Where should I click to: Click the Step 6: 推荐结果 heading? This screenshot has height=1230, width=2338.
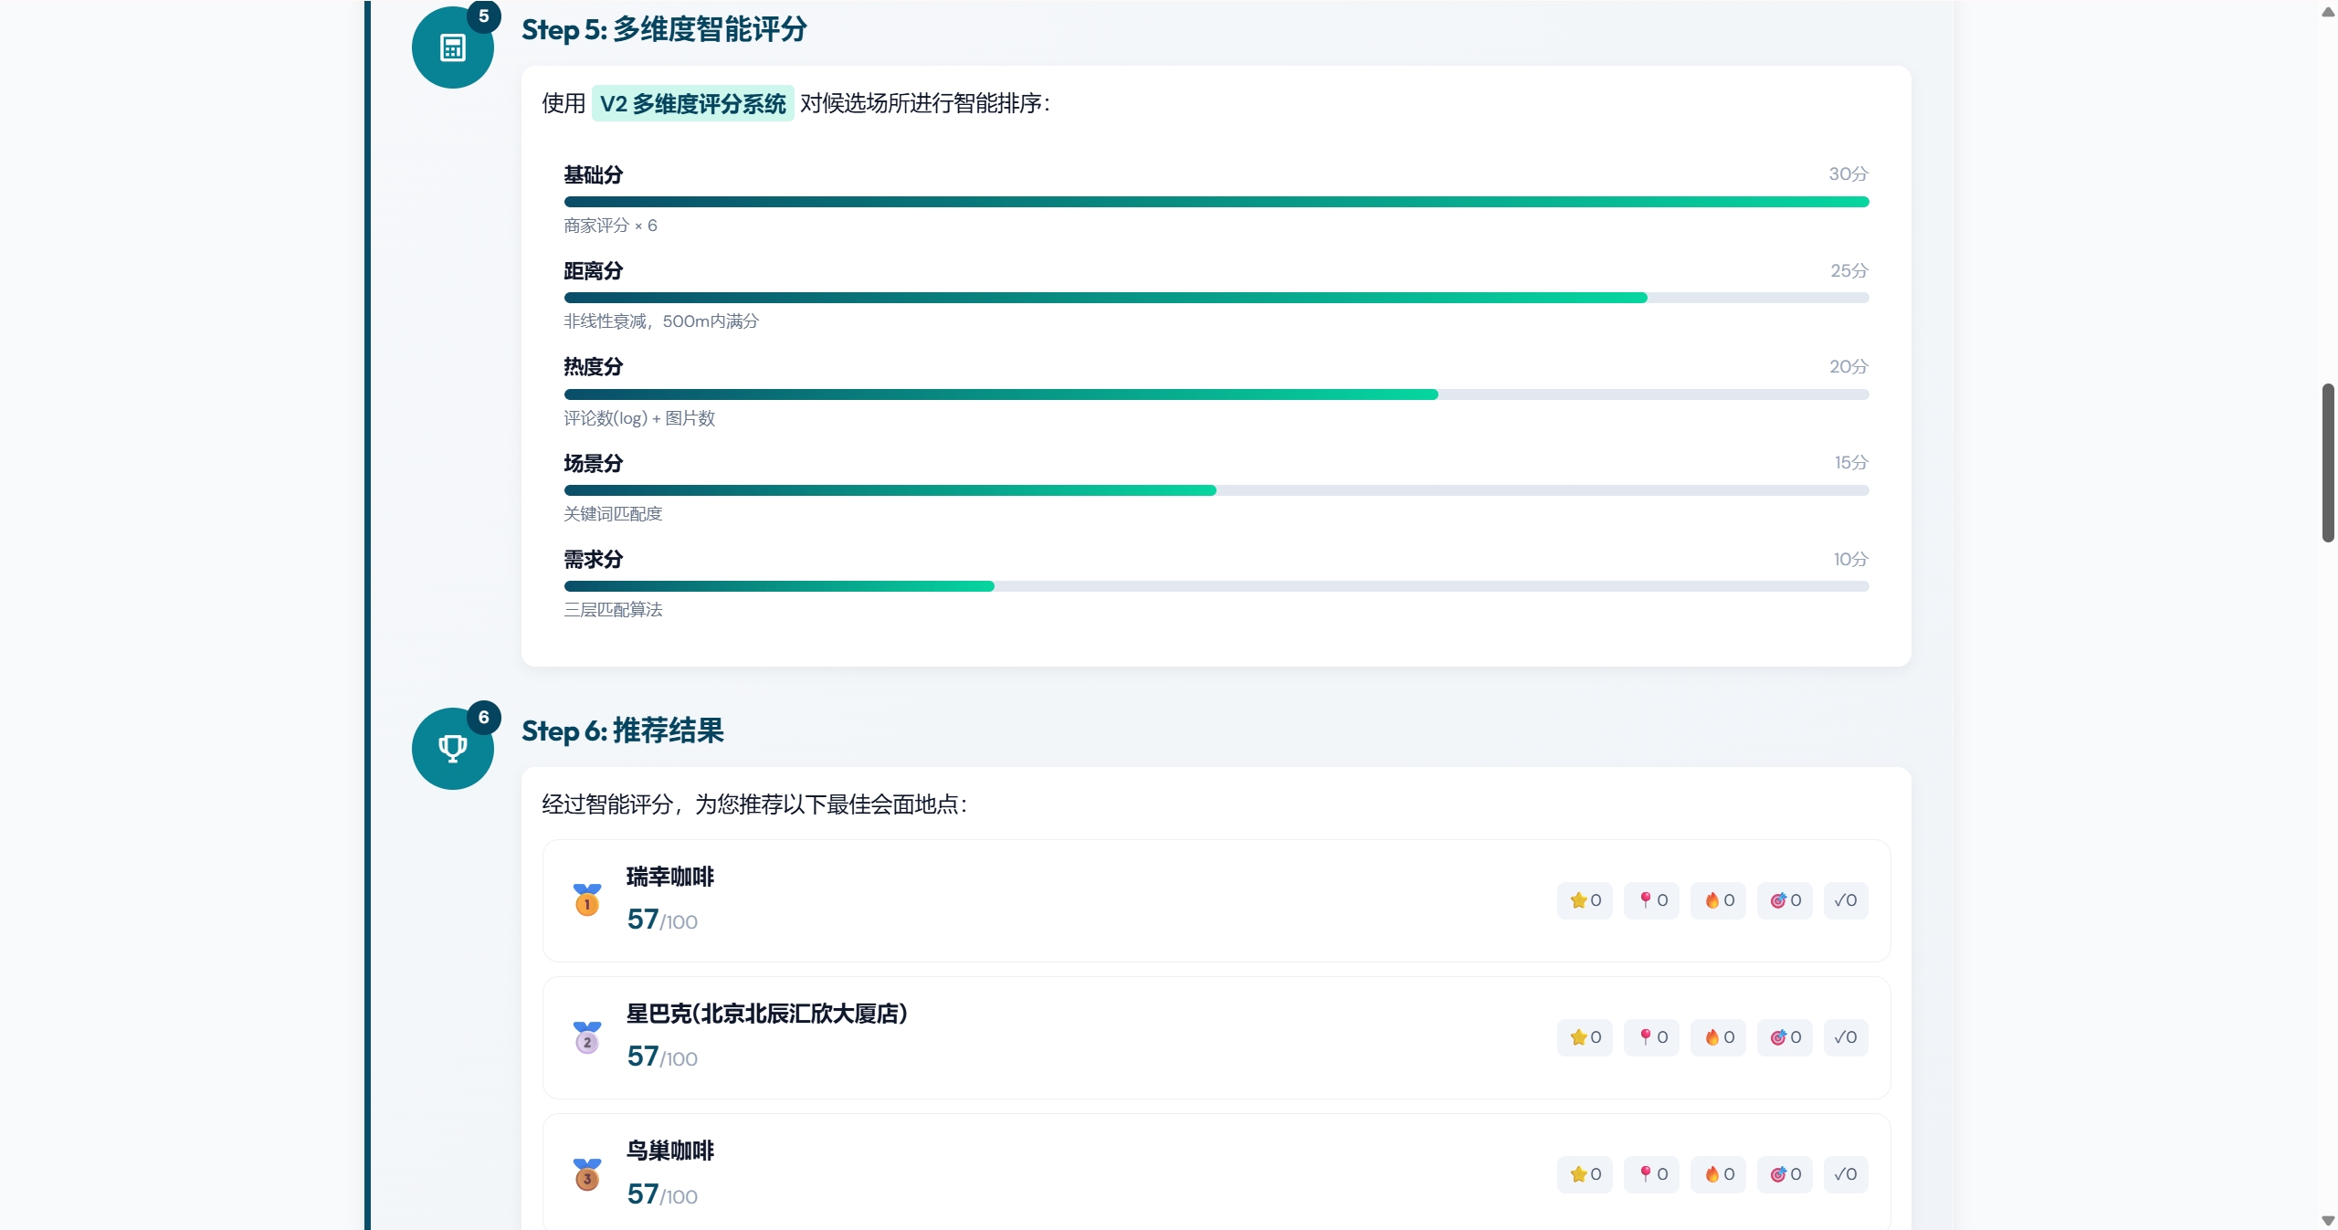[622, 731]
